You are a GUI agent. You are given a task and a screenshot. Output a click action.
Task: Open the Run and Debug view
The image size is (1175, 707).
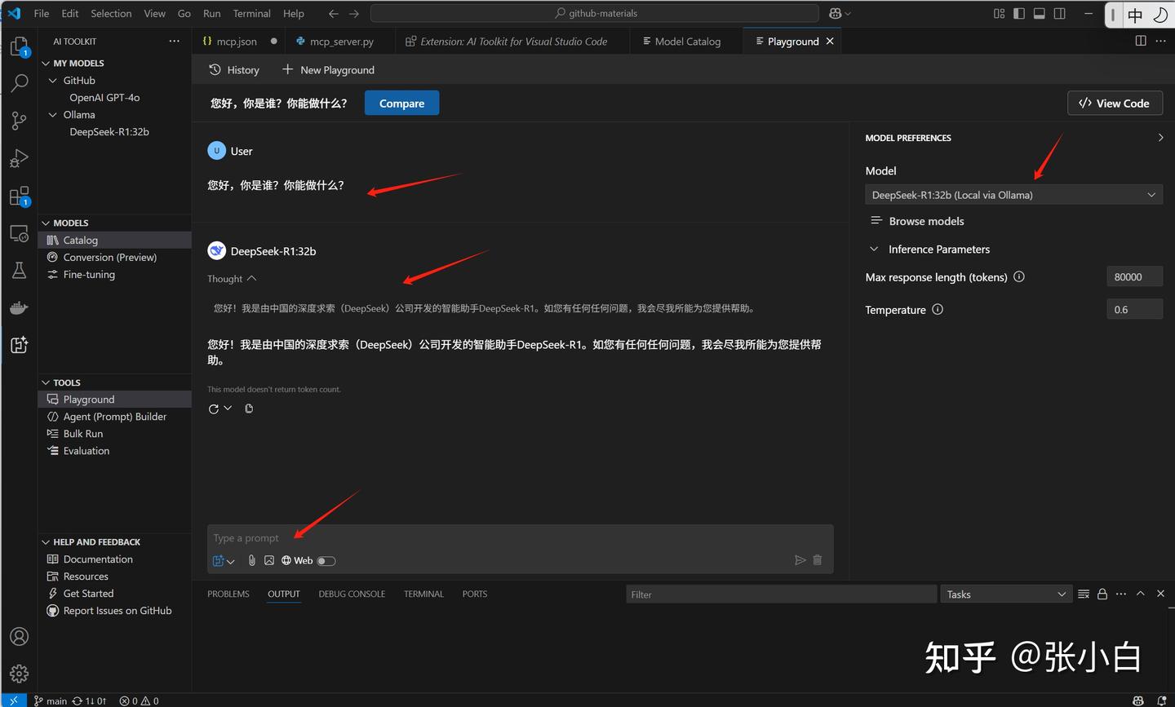pyautogui.click(x=19, y=158)
